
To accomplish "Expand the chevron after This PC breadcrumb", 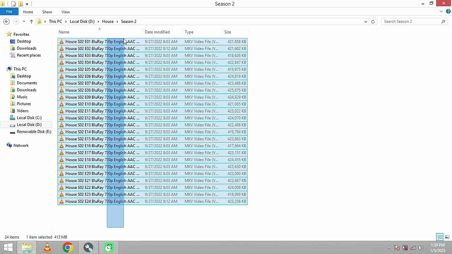I will point(66,22).
